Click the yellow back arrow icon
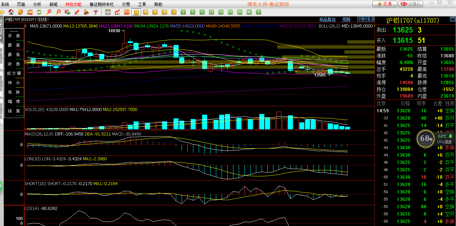The height and width of the screenshot is (226, 456). coord(2,12)
